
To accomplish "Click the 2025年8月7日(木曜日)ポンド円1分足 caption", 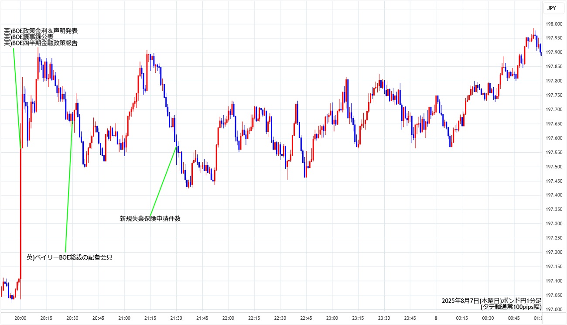I will [x=492, y=301].
